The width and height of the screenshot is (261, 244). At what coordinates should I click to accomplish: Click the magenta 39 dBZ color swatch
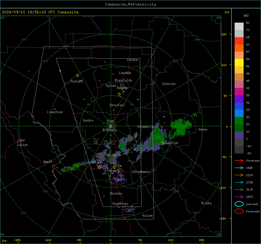pos(239,92)
